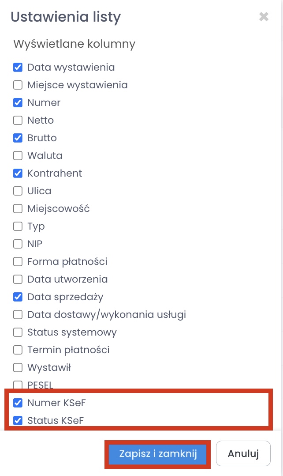Screen dimensions: 283x476
Task: Show the Data utworzenia column
Action: click(18, 280)
